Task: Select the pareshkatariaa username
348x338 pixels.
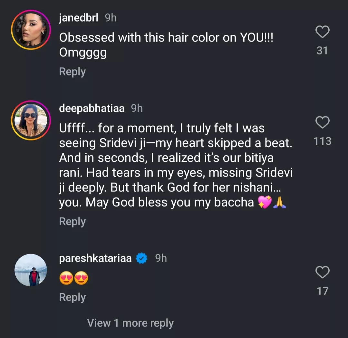Action: point(95,258)
